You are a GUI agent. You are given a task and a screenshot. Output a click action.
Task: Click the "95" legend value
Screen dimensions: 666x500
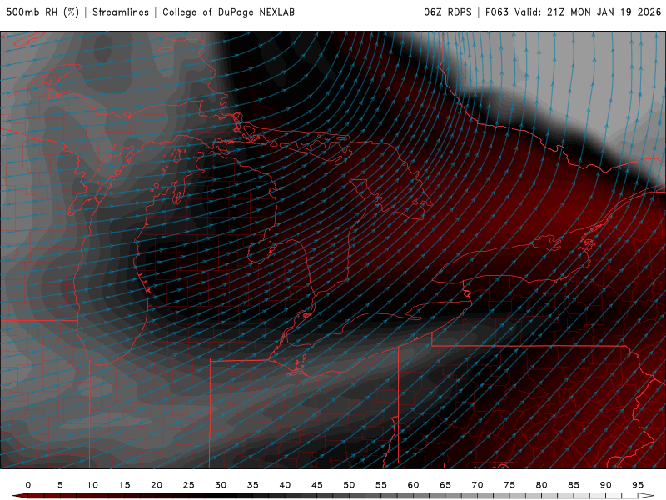point(638,485)
